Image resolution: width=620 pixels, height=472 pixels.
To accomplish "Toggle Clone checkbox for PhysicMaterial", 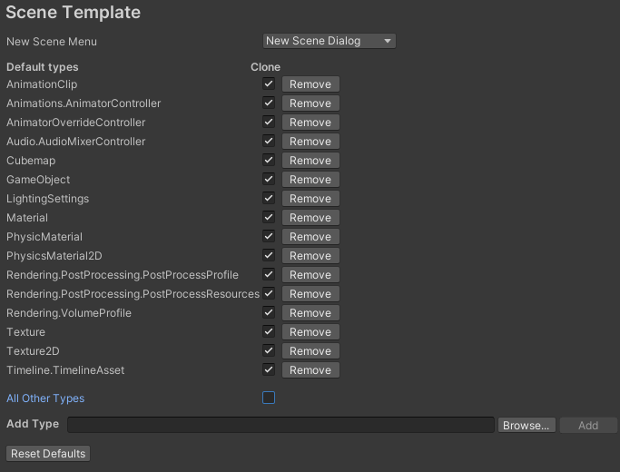I will pos(269,236).
